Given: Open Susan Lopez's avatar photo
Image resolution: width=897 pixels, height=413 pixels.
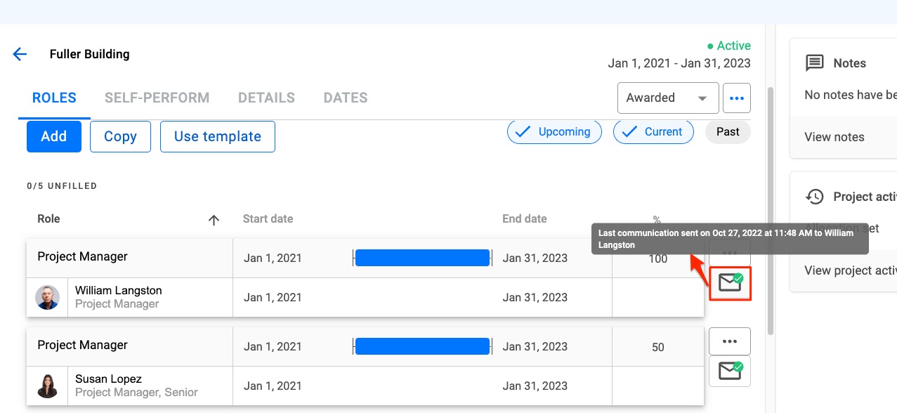Looking at the screenshot, I should pyautogui.click(x=48, y=386).
